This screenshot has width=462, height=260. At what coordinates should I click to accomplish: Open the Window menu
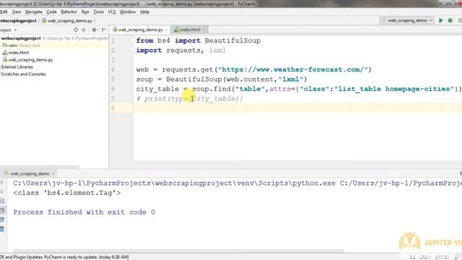pyautogui.click(x=128, y=12)
